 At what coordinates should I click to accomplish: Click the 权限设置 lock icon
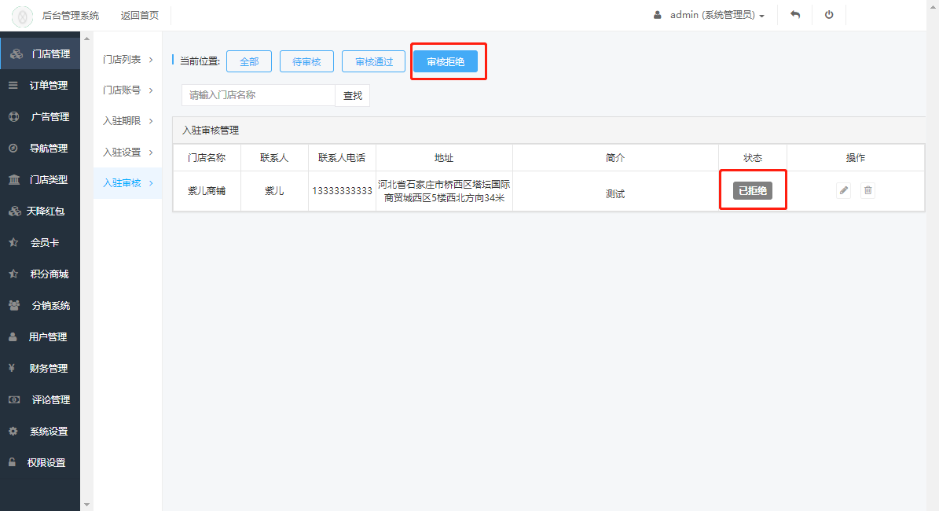[11, 462]
